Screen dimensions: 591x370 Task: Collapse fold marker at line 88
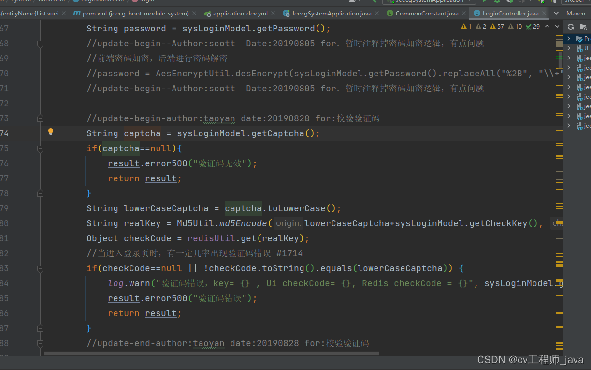pos(40,343)
